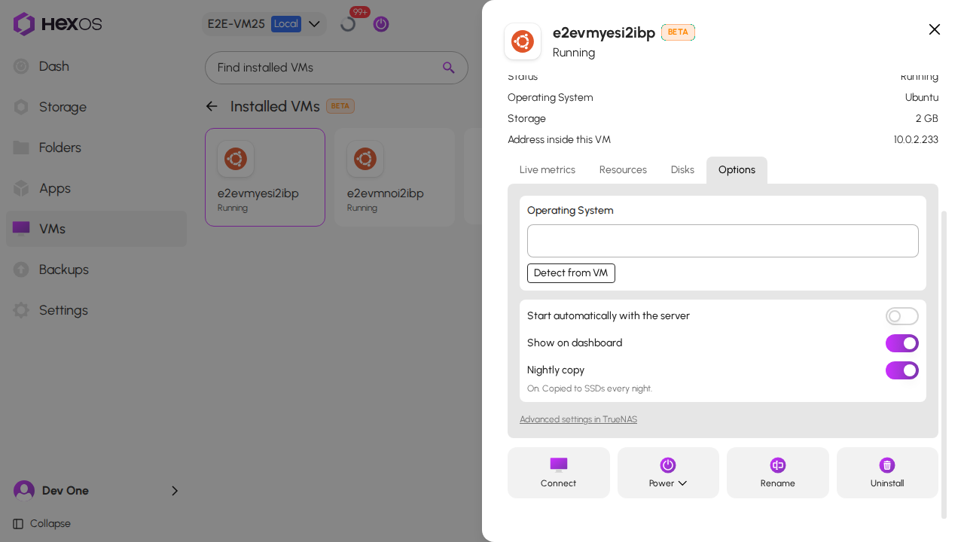Close the VM details panel
The image size is (964, 542).
(x=935, y=29)
